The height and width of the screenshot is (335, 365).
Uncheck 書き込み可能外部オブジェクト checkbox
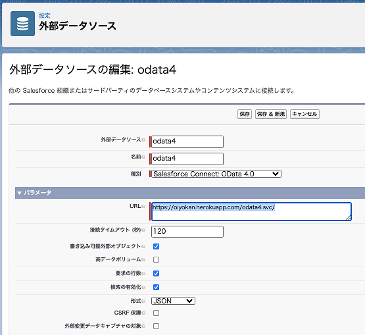157,246
